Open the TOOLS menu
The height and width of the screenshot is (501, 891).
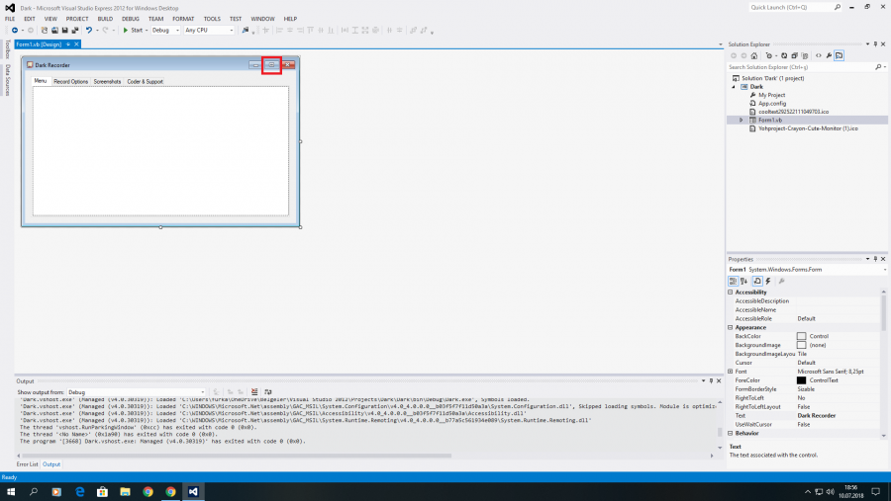coord(212,19)
